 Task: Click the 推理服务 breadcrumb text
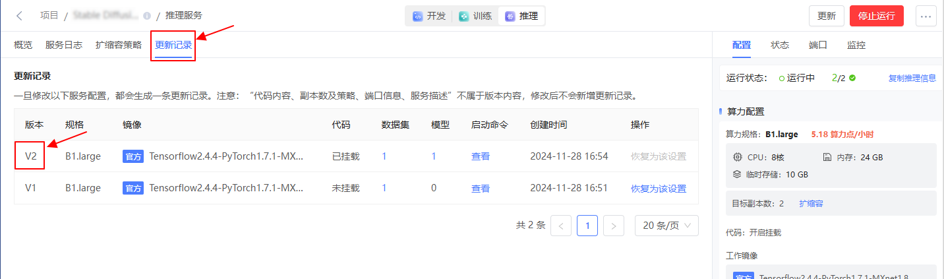coord(184,16)
